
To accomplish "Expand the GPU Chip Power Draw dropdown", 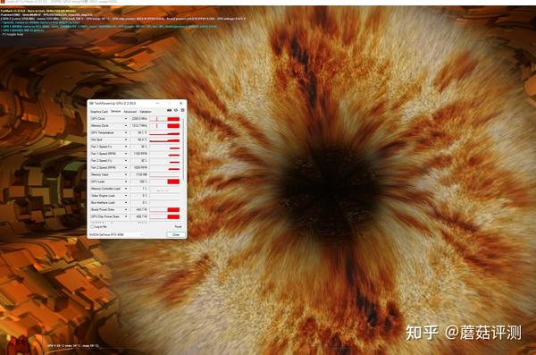I will (x=126, y=216).
